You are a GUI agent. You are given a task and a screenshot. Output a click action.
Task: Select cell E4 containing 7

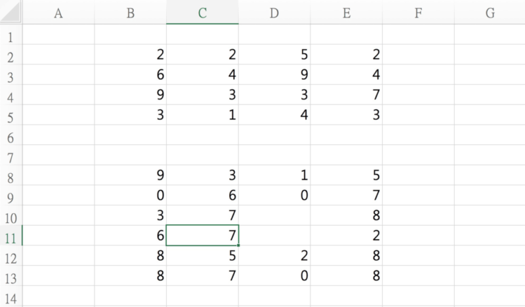[346, 95]
